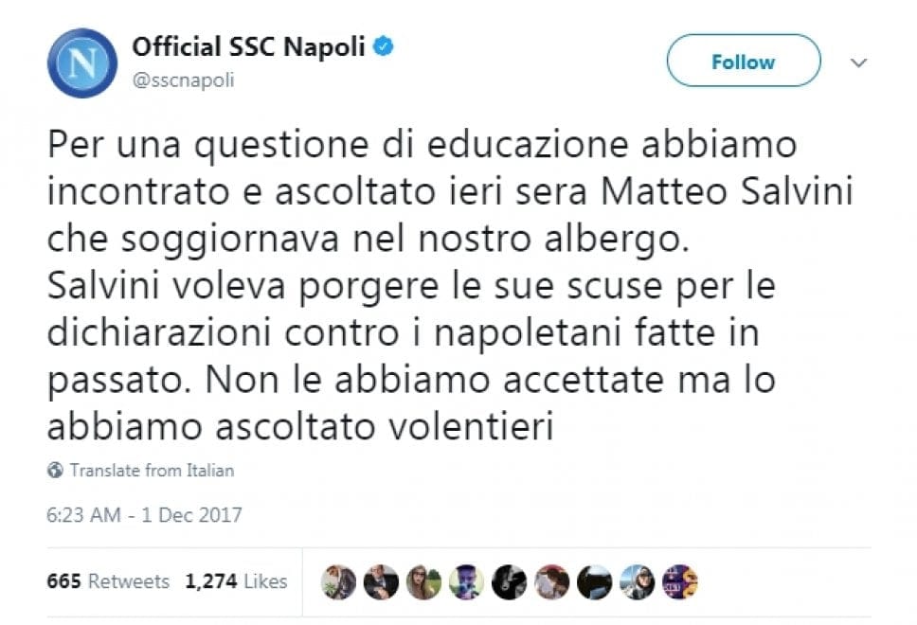The image size is (917, 625).
Task: Open the second liker's avatar
Action: coord(380,581)
